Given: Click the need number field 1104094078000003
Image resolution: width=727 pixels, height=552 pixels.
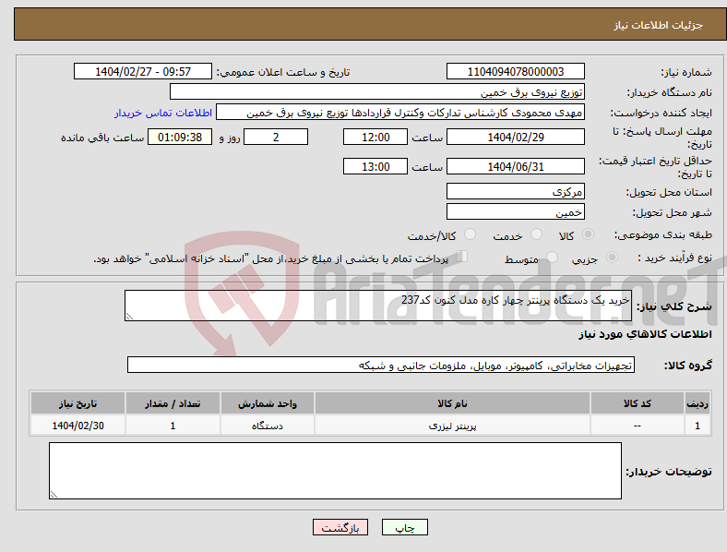Looking at the screenshot, I should pyautogui.click(x=516, y=71).
